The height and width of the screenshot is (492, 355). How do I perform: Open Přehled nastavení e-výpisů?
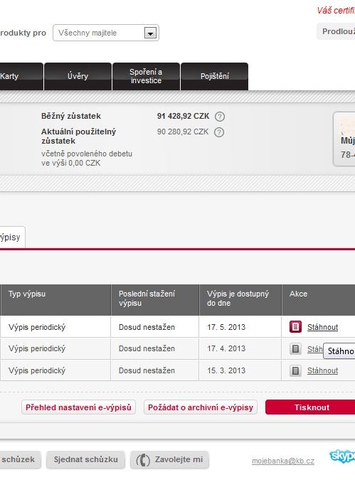tap(78, 407)
